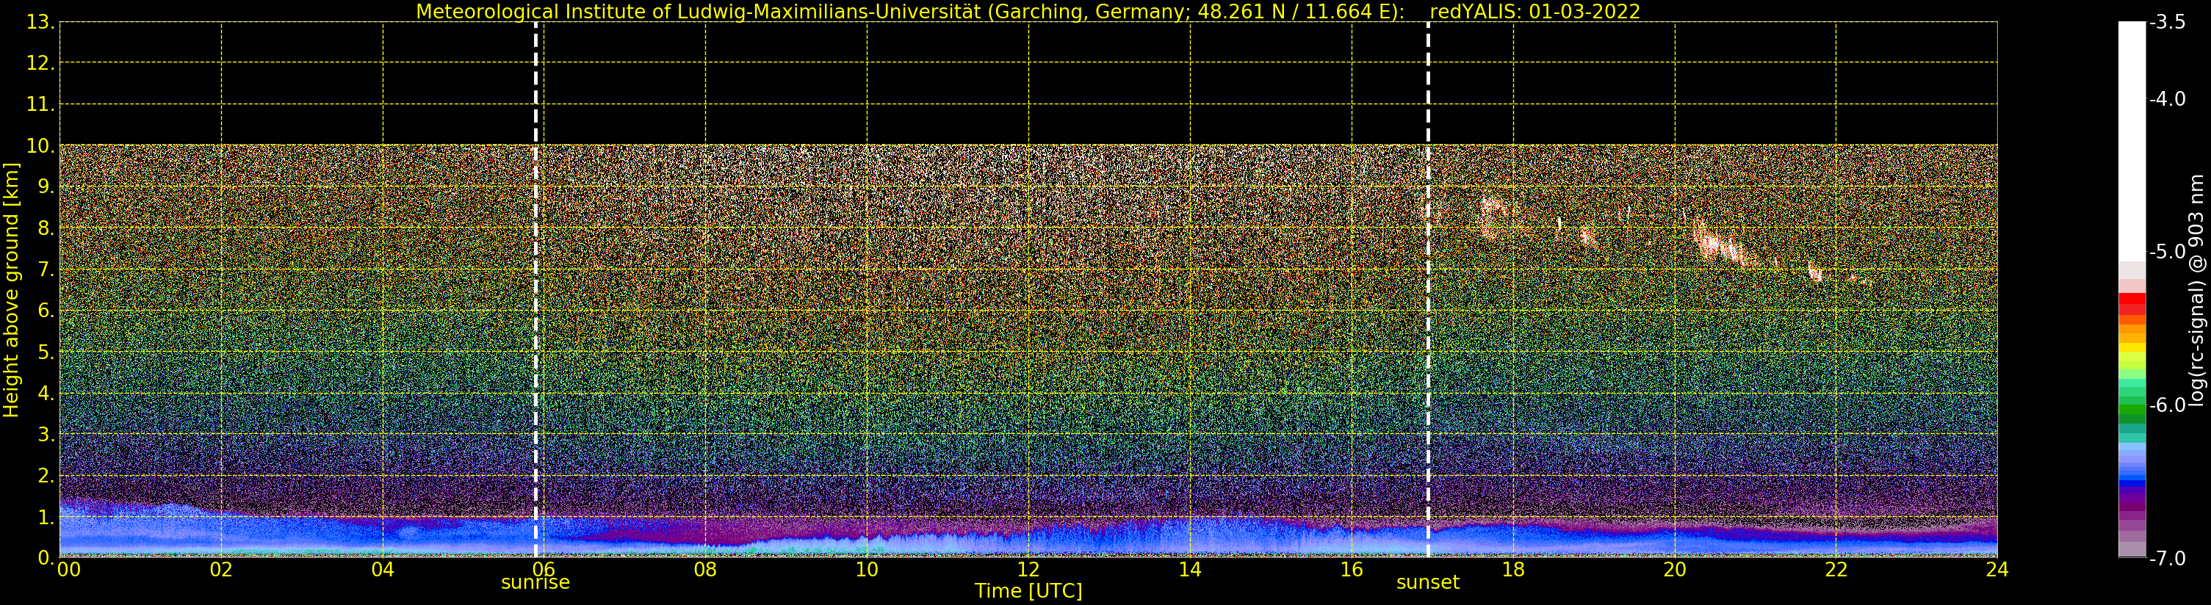Viewport: 2211px width, 605px height.
Task: Click the dashed white sunset marker line
Action: [x=1428, y=290]
